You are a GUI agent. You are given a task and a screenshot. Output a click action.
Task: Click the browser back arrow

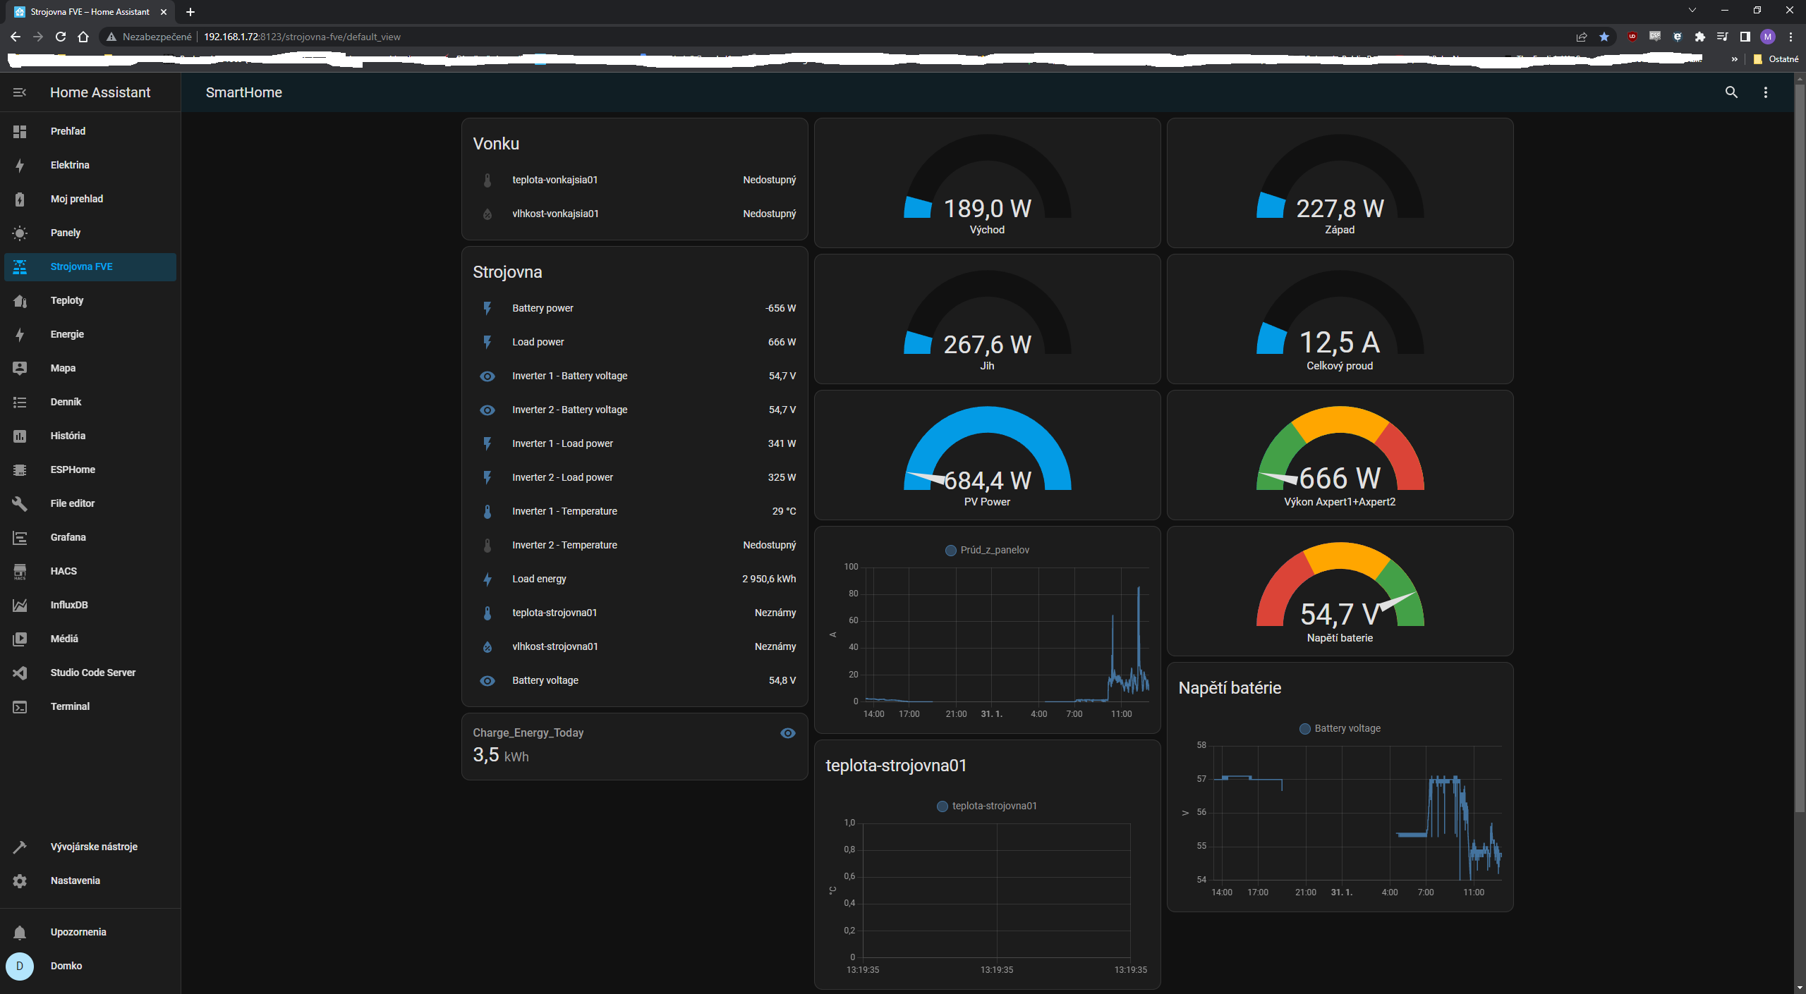(x=16, y=37)
